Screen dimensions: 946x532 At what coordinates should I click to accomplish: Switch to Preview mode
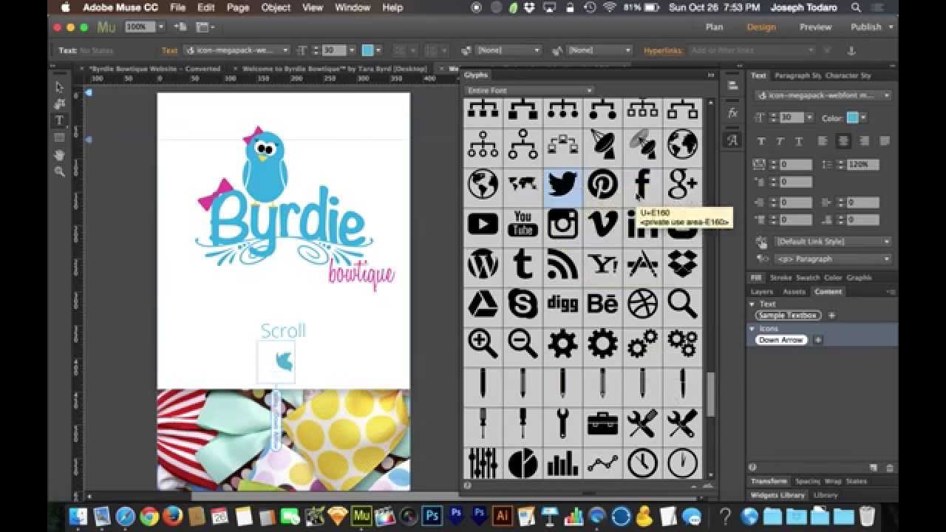[x=815, y=27]
